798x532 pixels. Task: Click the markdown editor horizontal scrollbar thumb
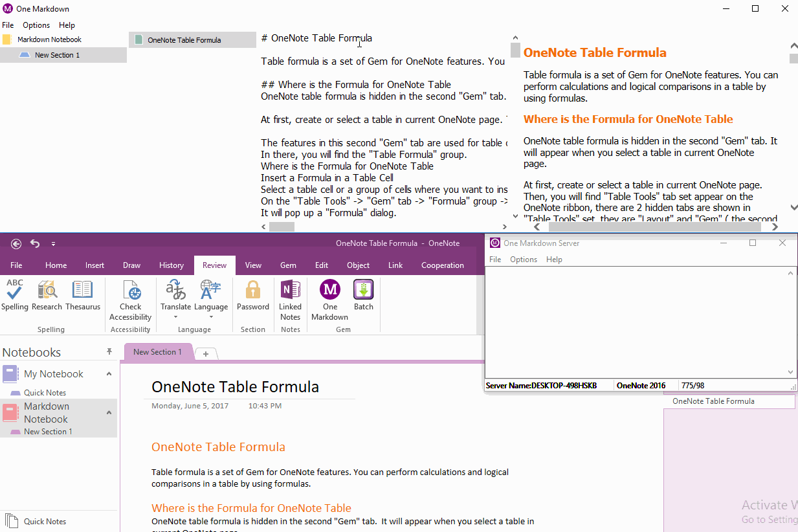click(282, 227)
